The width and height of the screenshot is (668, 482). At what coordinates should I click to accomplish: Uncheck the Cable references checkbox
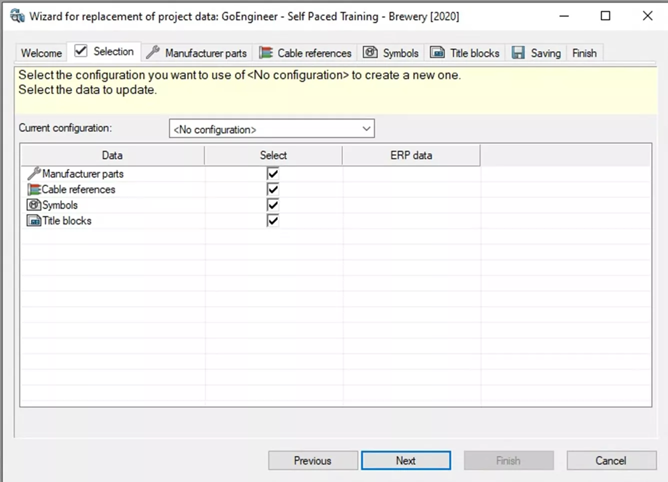[x=273, y=189]
